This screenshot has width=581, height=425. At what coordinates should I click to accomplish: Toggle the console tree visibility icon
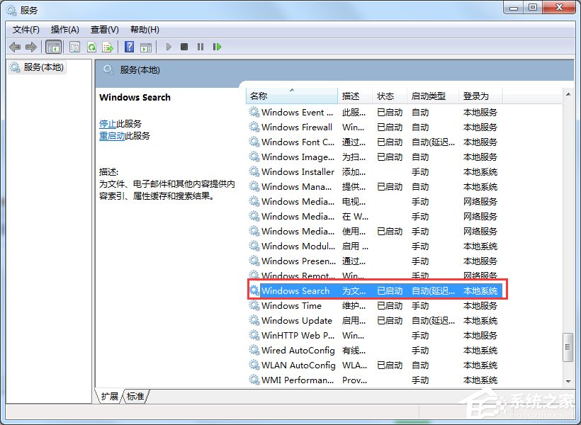point(53,47)
